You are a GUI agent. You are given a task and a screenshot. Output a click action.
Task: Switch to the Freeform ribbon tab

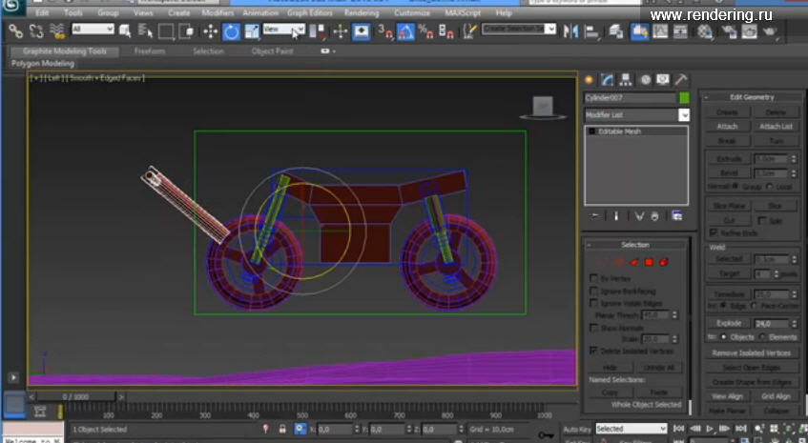150,51
